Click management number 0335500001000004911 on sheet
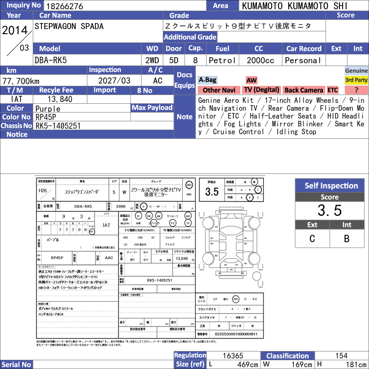Image resolution: width=369 pixels, height=369 pixels. point(236,334)
